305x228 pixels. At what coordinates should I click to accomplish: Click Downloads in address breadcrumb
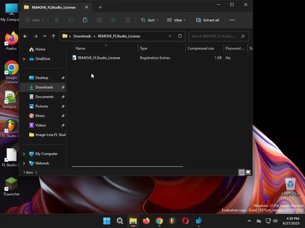coord(82,36)
